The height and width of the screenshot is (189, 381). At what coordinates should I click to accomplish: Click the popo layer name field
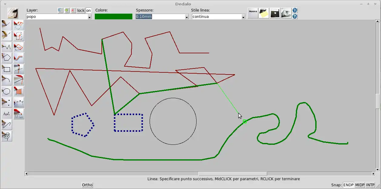point(57,17)
